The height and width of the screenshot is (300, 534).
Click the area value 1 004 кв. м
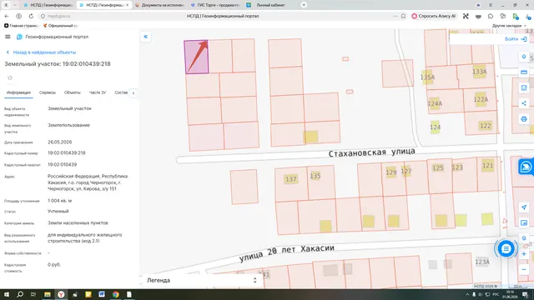click(x=59, y=201)
